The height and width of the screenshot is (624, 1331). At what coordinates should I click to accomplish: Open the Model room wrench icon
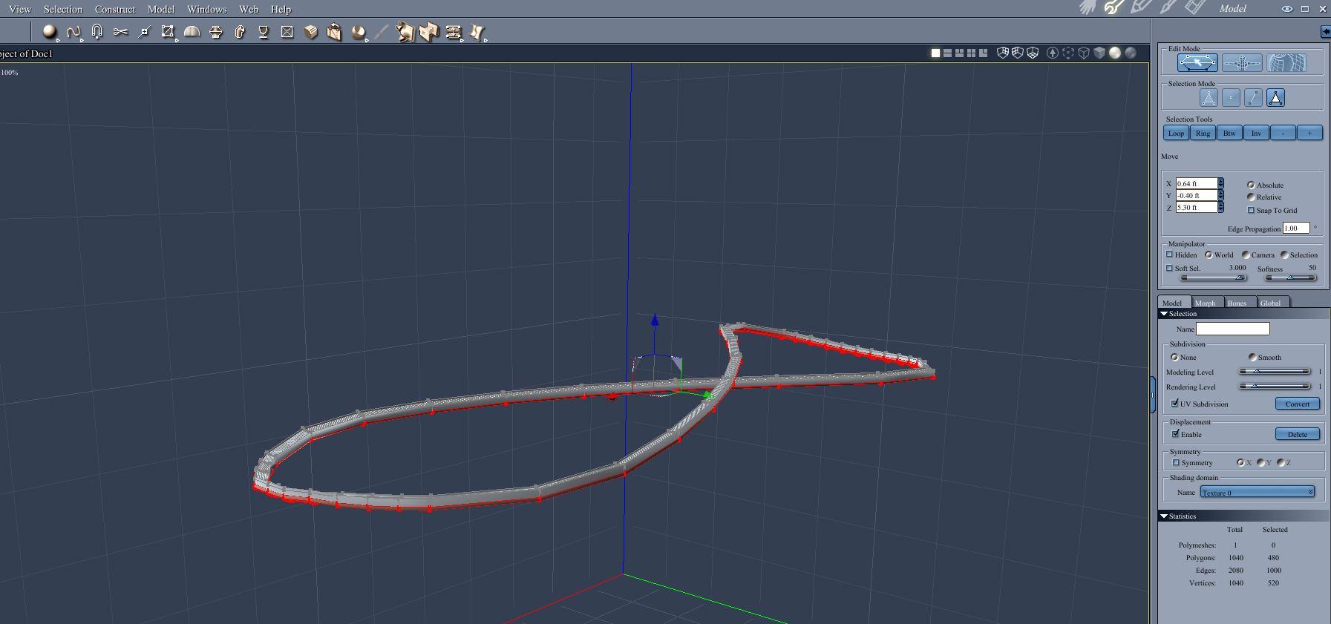point(1113,7)
